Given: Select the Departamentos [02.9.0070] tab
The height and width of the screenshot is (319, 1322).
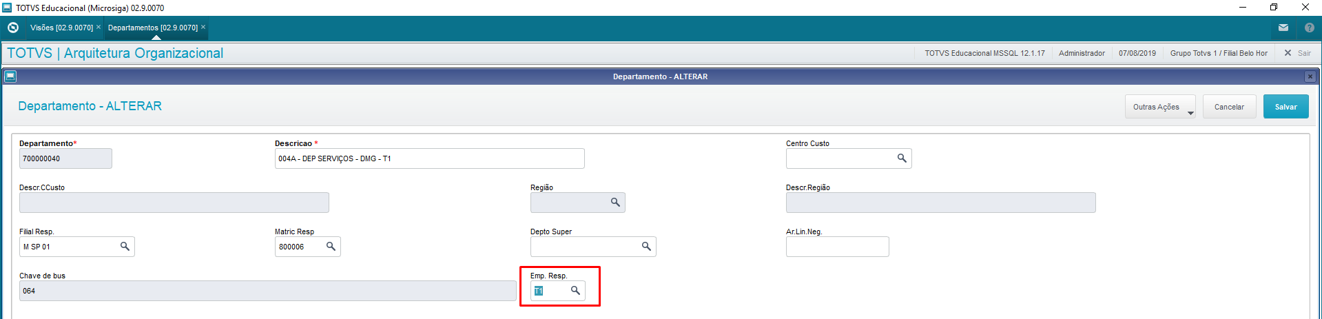Looking at the screenshot, I should 152,28.
